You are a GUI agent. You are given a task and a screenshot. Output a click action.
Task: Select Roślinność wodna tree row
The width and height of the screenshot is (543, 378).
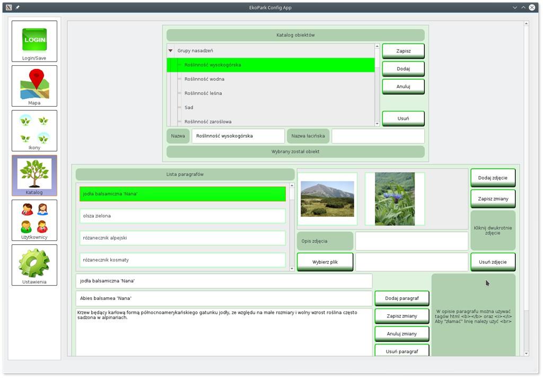(x=270, y=79)
